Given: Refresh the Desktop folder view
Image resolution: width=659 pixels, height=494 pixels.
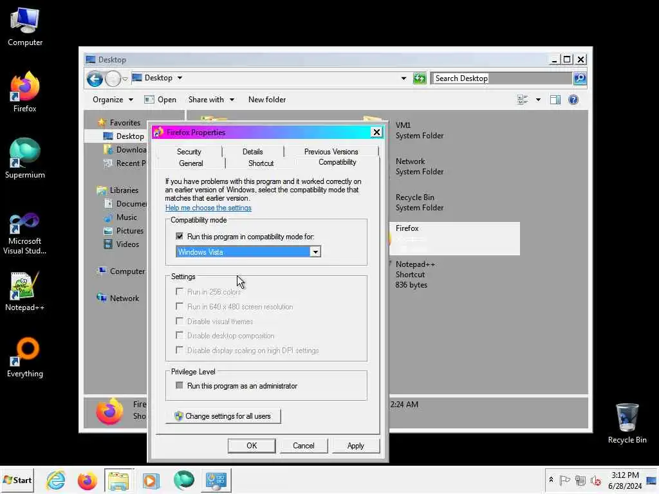Looking at the screenshot, I should pyautogui.click(x=420, y=78).
